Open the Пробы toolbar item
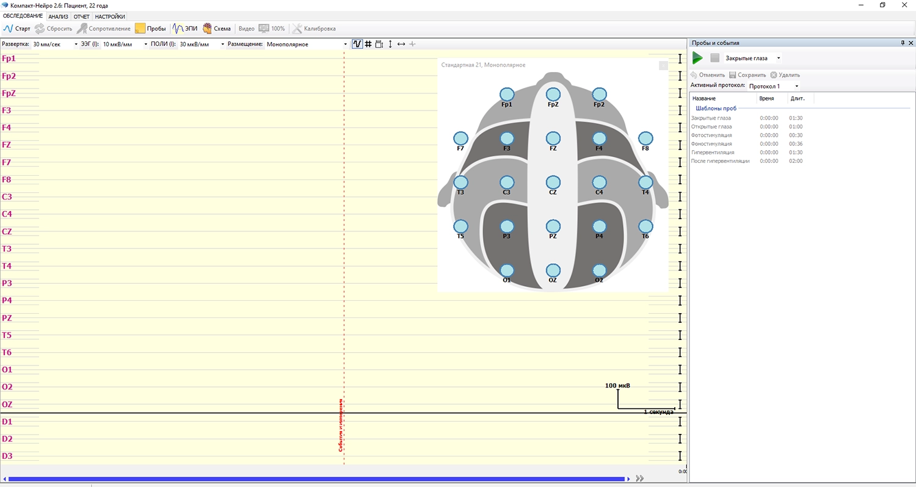The height and width of the screenshot is (487, 916). click(x=150, y=29)
